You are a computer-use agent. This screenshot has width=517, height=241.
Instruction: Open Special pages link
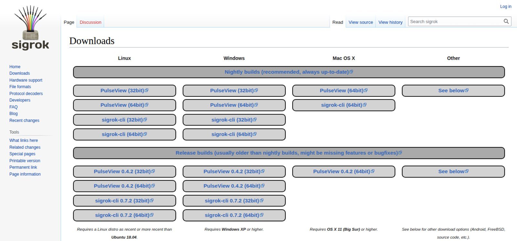coord(22,154)
